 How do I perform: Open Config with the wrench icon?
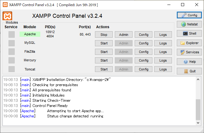[189, 15]
